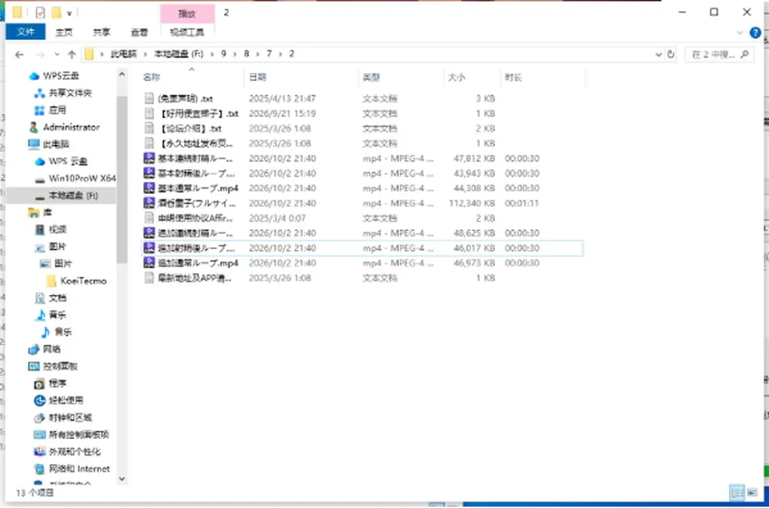
Task: Open the 文件 menu tab
Action: [26, 32]
